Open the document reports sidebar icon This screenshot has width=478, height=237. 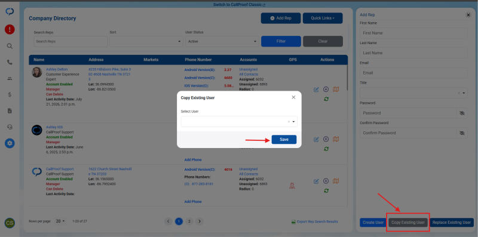click(x=10, y=111)
